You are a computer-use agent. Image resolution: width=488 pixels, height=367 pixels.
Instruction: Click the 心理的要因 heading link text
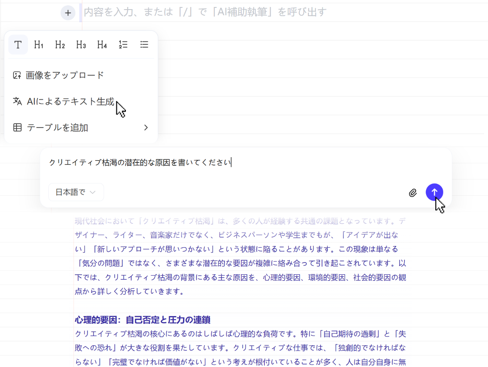tap(142, 319)
